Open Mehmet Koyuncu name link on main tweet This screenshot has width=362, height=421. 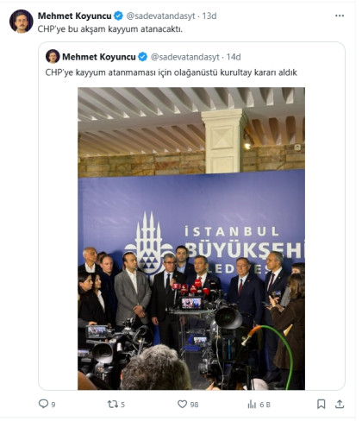[x=75, y=16]
